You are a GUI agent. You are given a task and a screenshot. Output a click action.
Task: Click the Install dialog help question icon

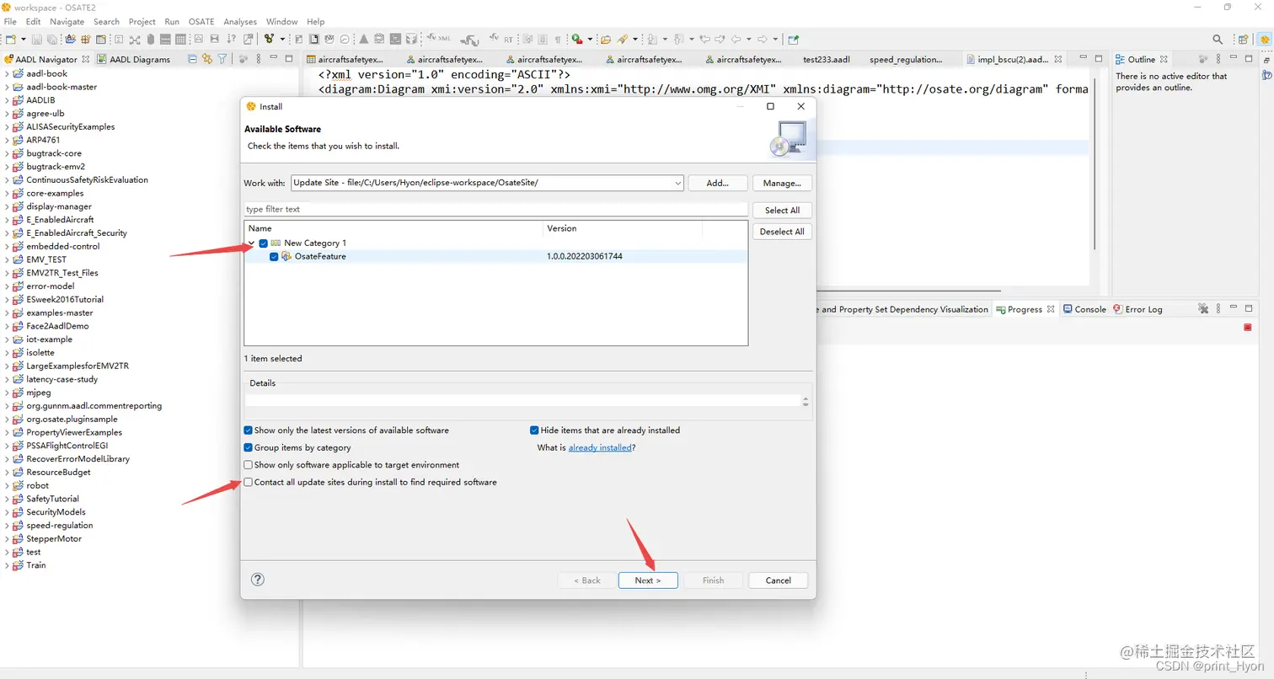click(258, 580)
